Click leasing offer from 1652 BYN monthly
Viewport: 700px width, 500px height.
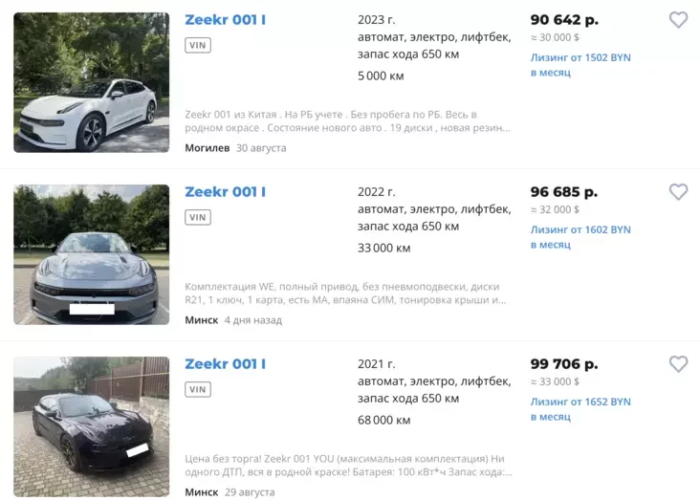pyautogui.click(x=580, y=409)
